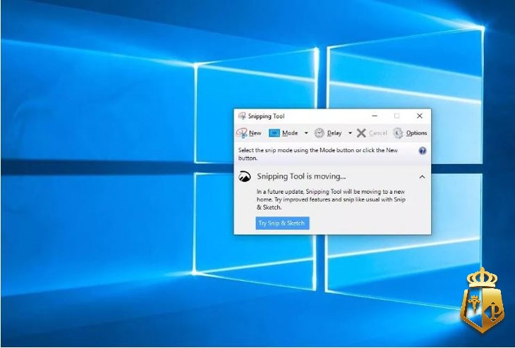Minimize the Snipping Tool window
The width and height of the screenshot is (515, 348).
(x=375, y=116)
